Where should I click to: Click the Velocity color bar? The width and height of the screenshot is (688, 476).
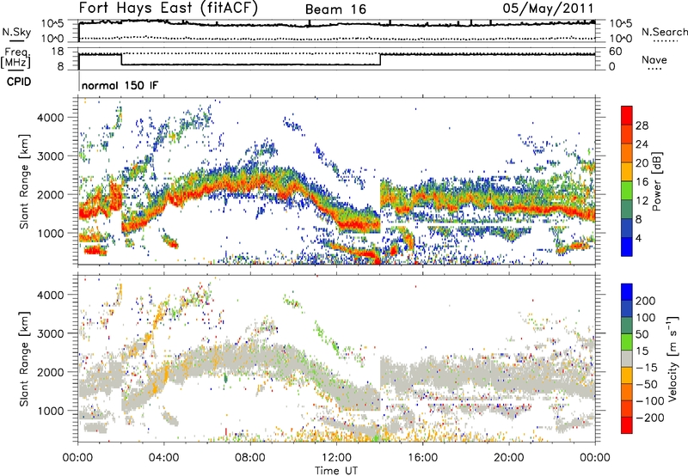[627, 358]
